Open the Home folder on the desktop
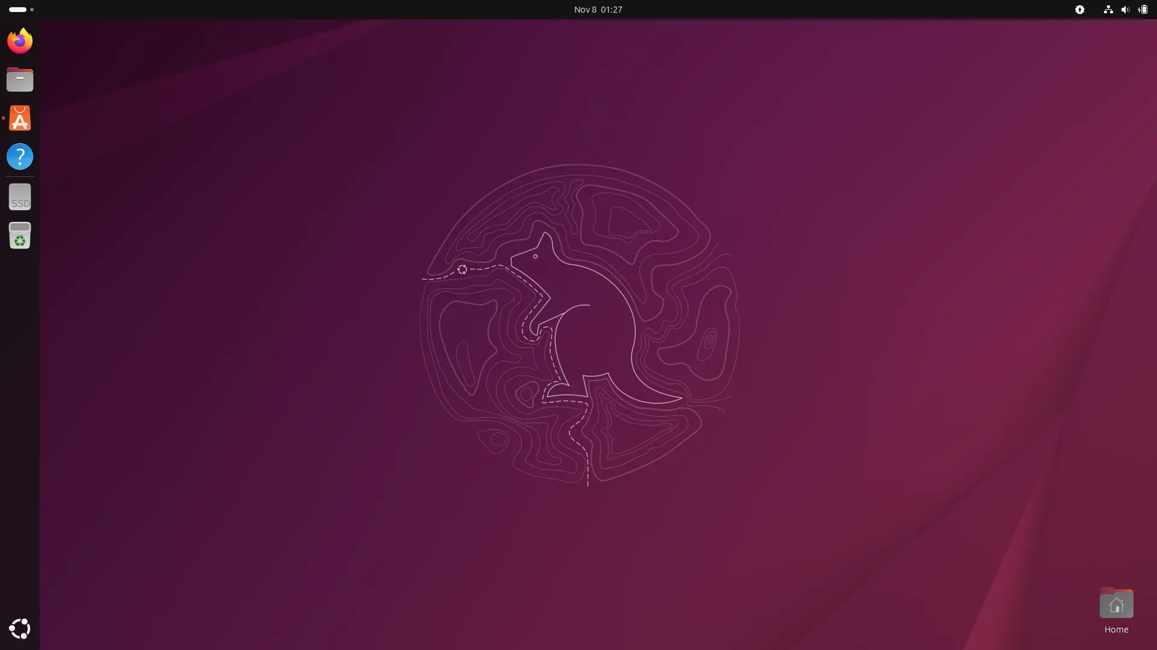 [x=1115, y=604]
